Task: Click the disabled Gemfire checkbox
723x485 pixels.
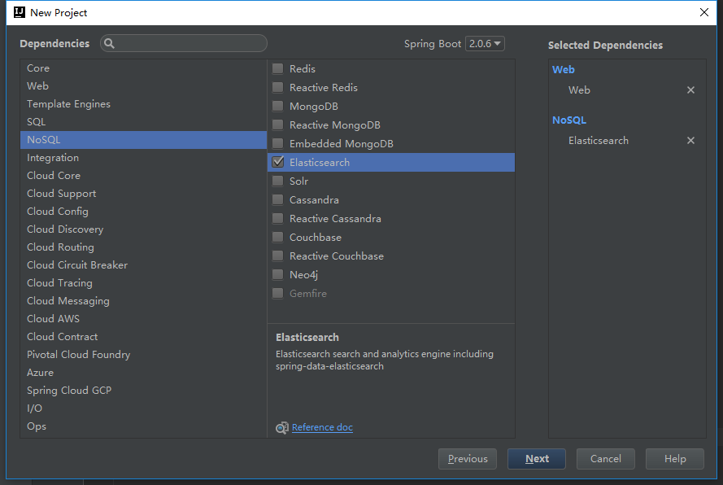Action: point(277,293)
